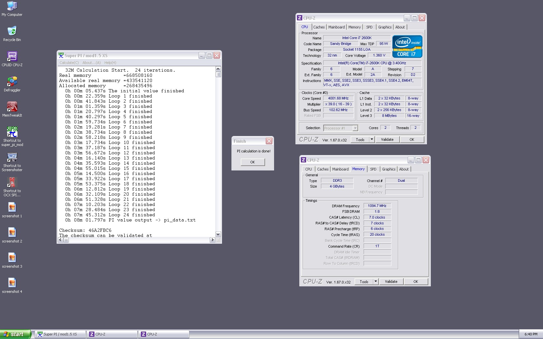This screenshot has width=543, height=339.
Task: Select the Shortcut to Screenshoter icon
Action: [x=12, y=161]
